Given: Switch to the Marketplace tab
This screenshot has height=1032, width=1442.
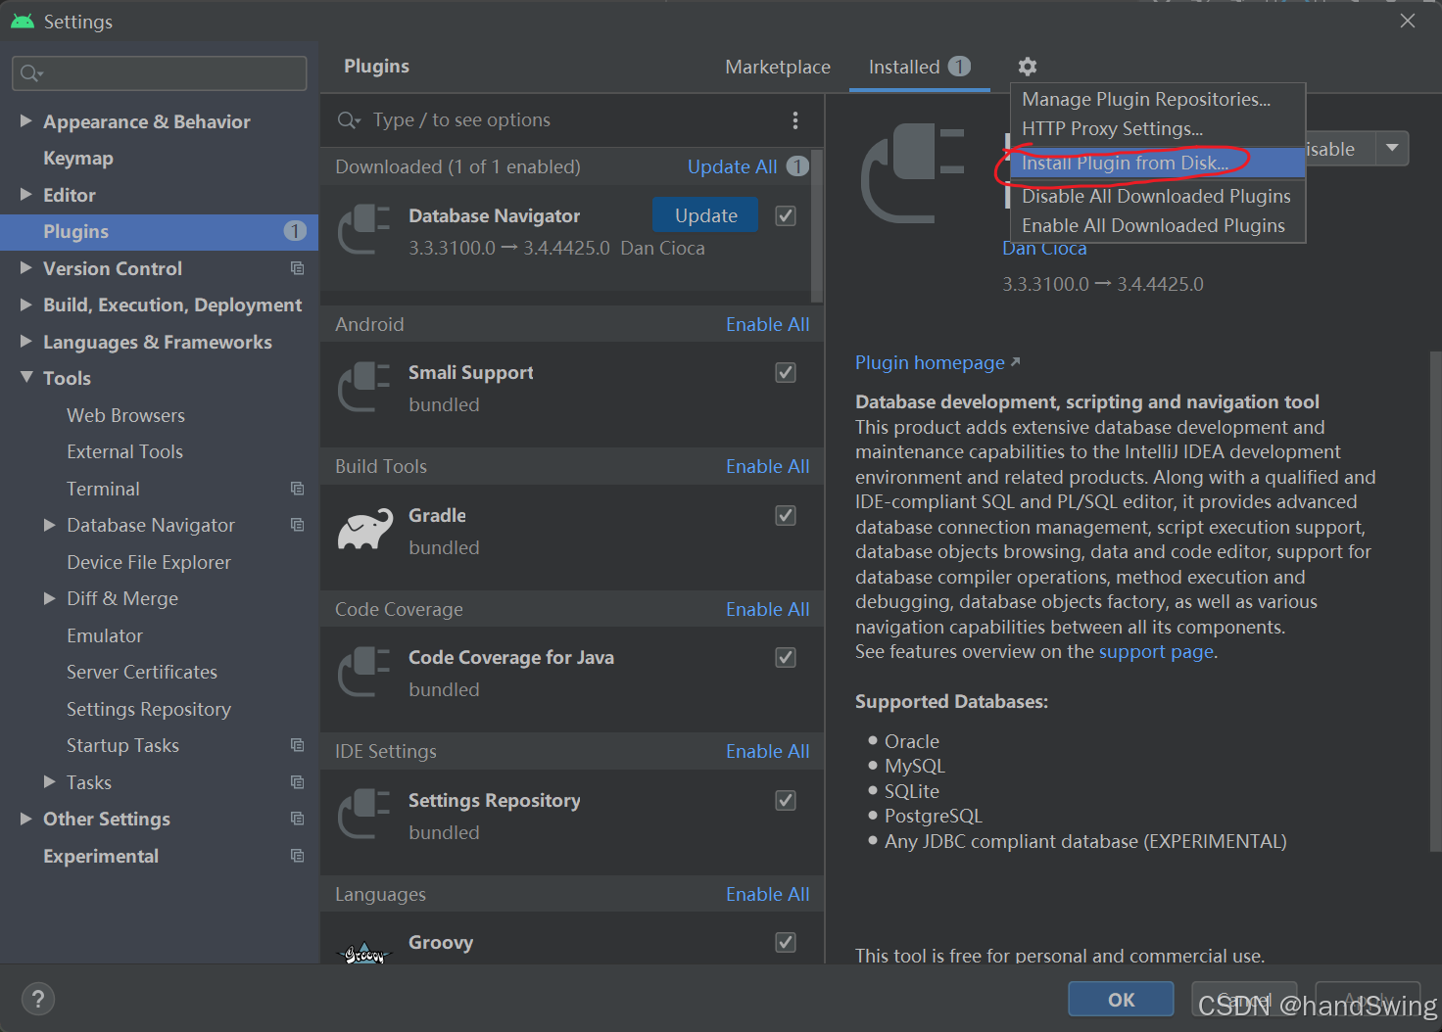Looking at the screenshot, I should coord(778,67).
